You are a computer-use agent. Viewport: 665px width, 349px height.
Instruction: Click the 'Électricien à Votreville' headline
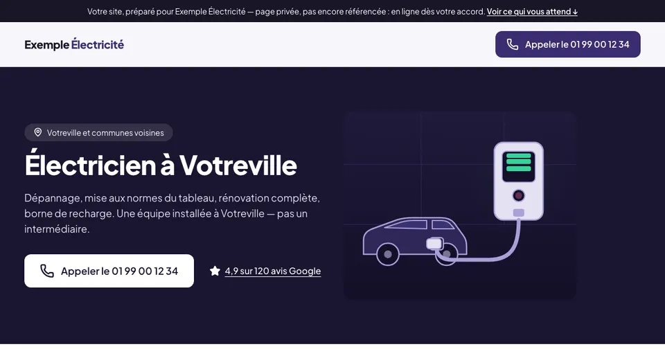pos(161,165)
